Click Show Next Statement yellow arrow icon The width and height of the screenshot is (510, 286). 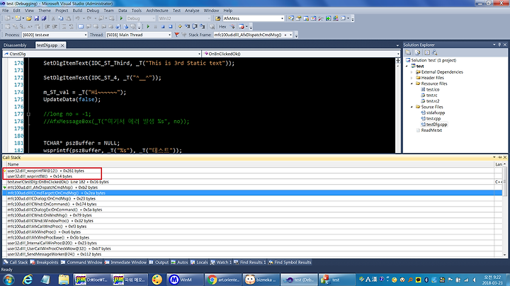point(180,27)
